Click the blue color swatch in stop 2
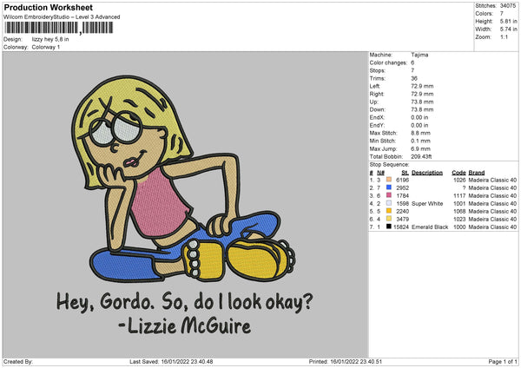 pos(389,187)
